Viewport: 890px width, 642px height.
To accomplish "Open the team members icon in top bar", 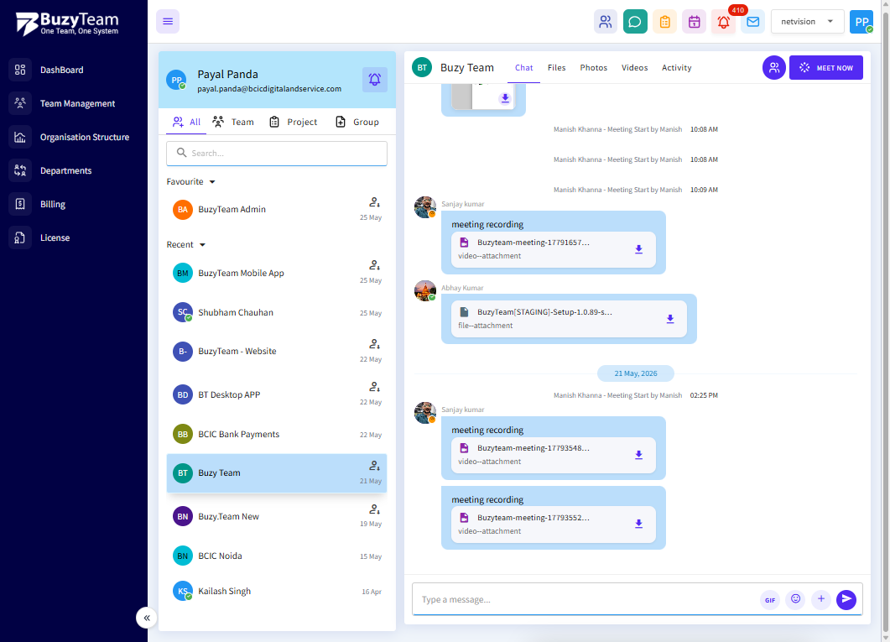I will coord(606,22).
